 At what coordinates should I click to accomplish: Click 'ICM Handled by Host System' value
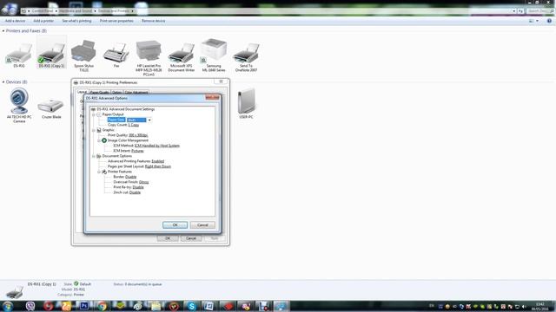point(156,146)
